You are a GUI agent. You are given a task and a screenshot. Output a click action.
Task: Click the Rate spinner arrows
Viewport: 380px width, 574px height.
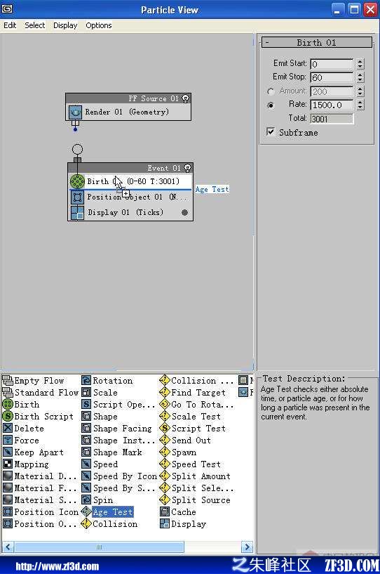[x=360, y=105]
